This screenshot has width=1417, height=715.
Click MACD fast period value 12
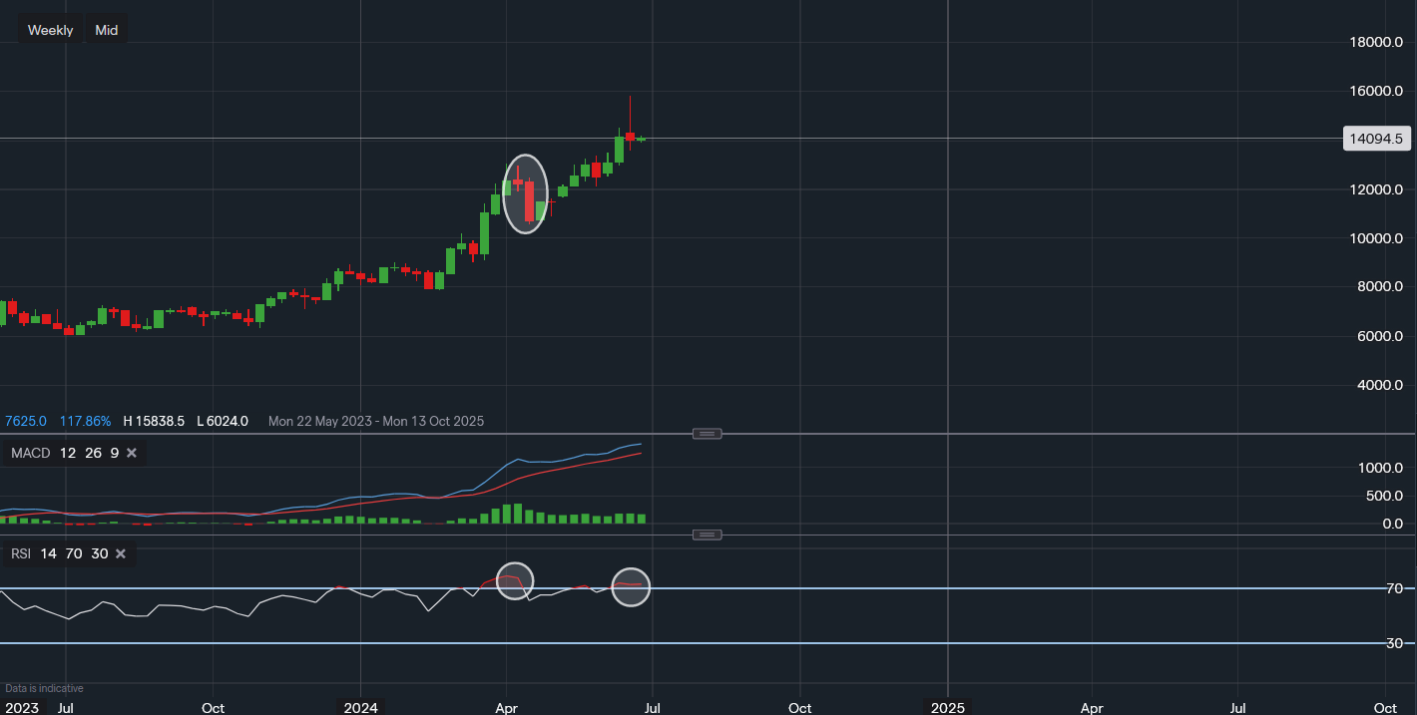(67, 453)
